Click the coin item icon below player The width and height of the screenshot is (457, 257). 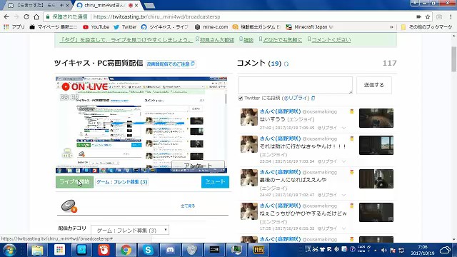69,206
